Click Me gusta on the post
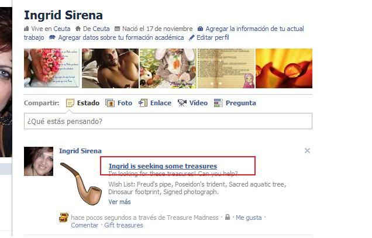 (249, 218)
